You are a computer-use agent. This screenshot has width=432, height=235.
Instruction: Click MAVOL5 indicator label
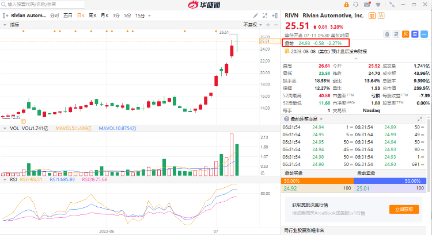click(73, 128)
